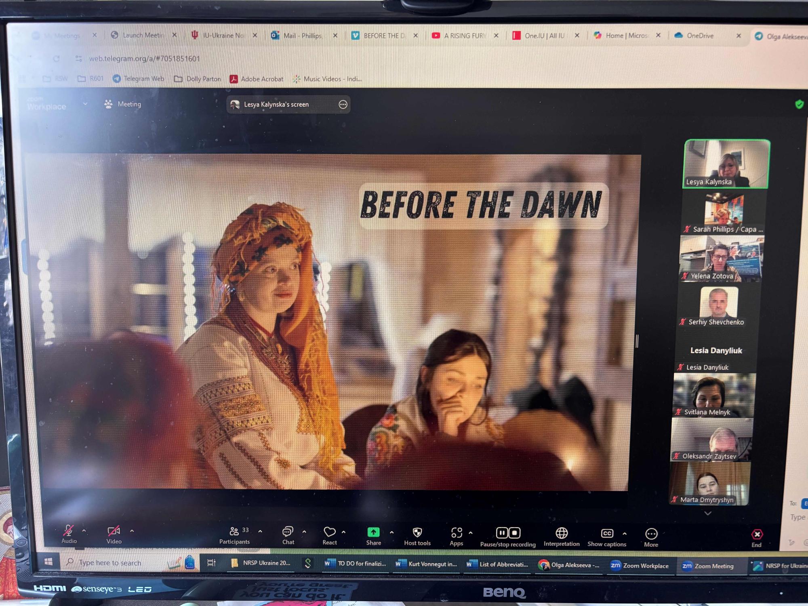Expand video options arrow next to Video
Screen dimensions: 808x606
tap(132, 531)
